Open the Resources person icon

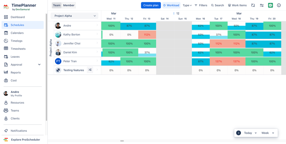pyautogui.click(x=6, y=103)
